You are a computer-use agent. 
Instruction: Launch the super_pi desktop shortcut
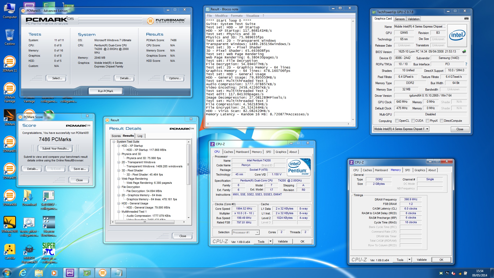coord(49,253)
